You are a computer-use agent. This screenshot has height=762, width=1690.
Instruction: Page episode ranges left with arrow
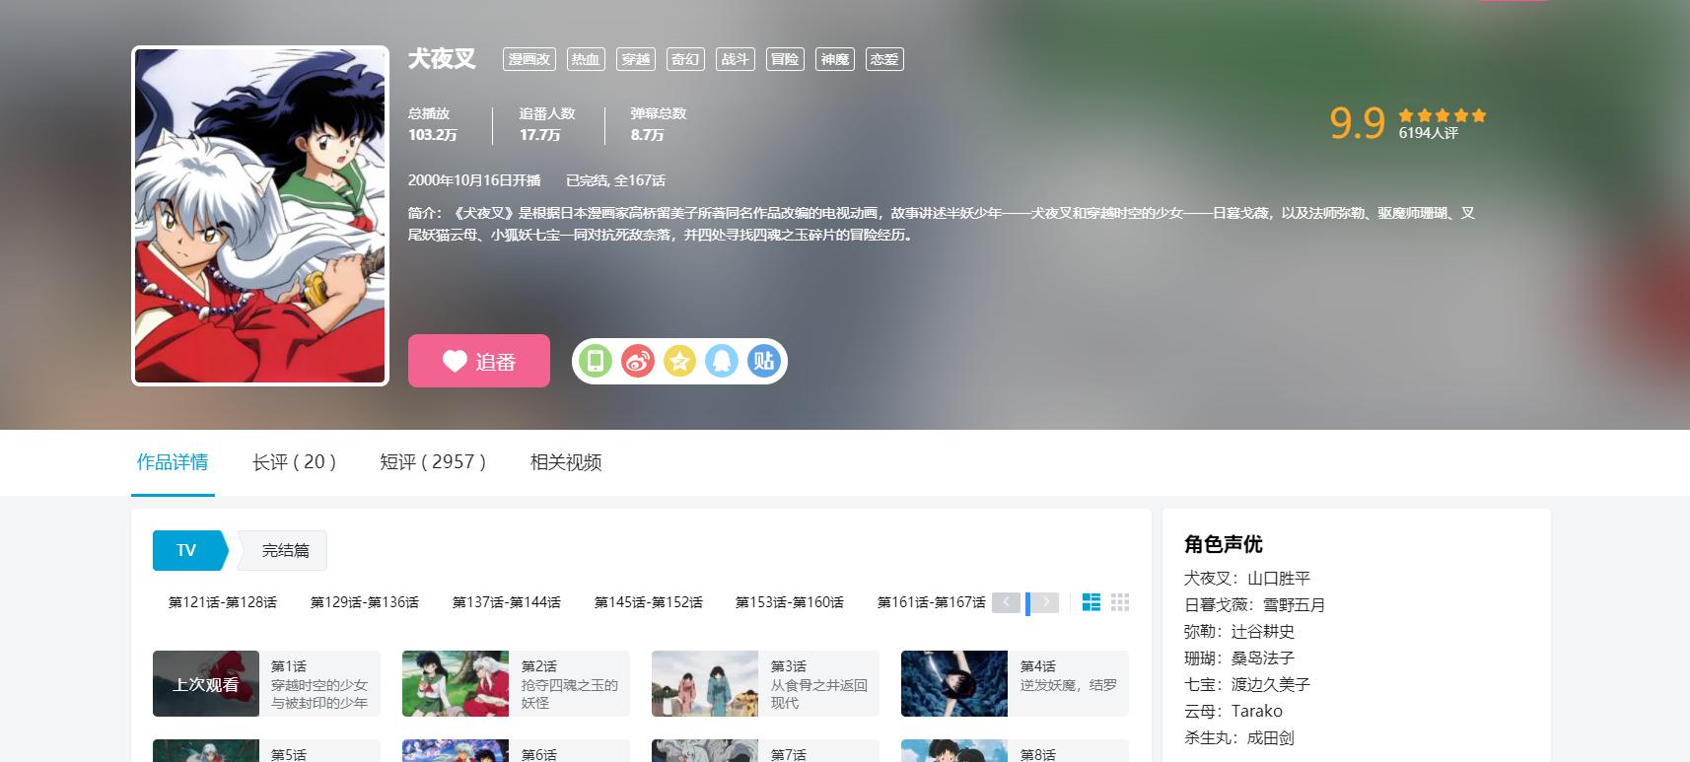point(1006,602)
